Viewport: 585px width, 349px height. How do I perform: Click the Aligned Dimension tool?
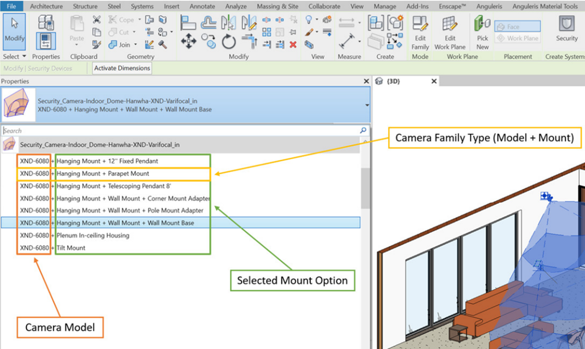click(x=346, y=41)
